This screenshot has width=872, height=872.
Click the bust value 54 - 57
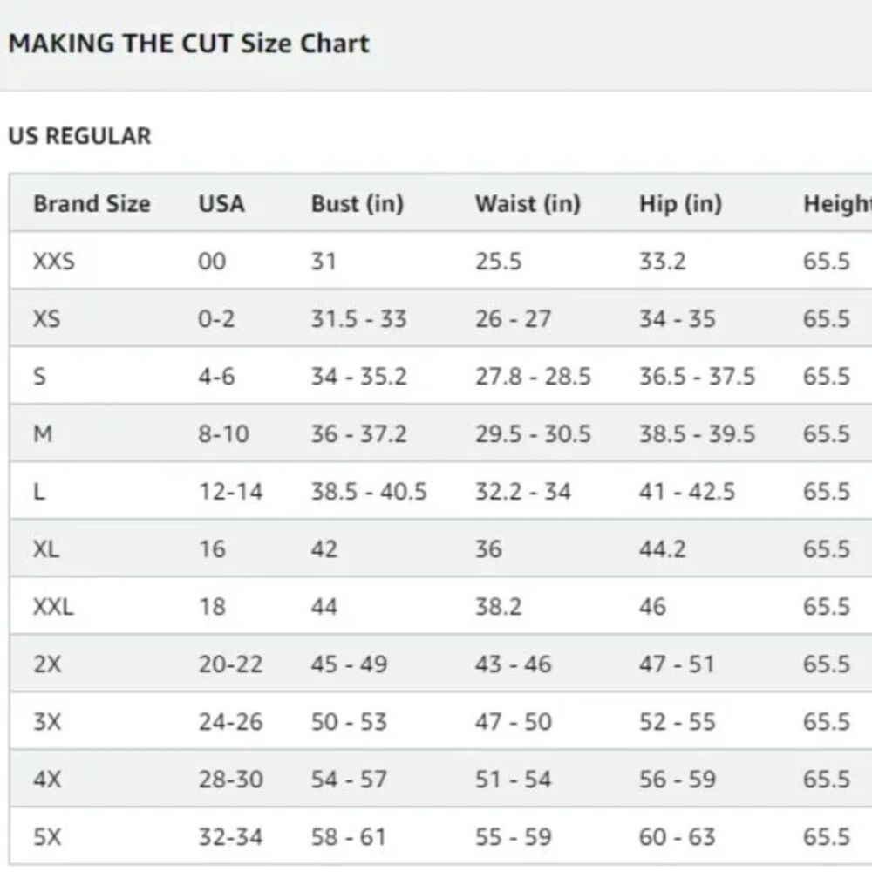point(349,780)
